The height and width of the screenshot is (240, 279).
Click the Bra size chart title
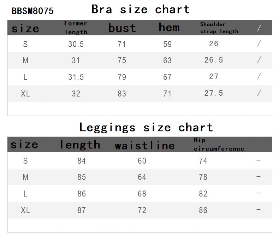[x=141, y=9]
